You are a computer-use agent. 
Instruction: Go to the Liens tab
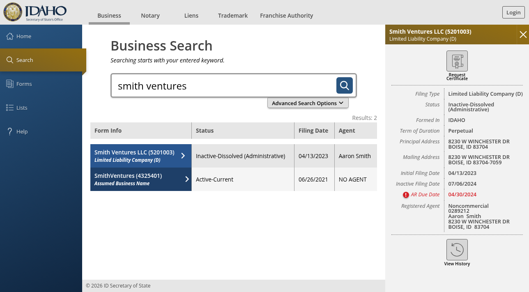pyautogui.click(x=191, y=16)
